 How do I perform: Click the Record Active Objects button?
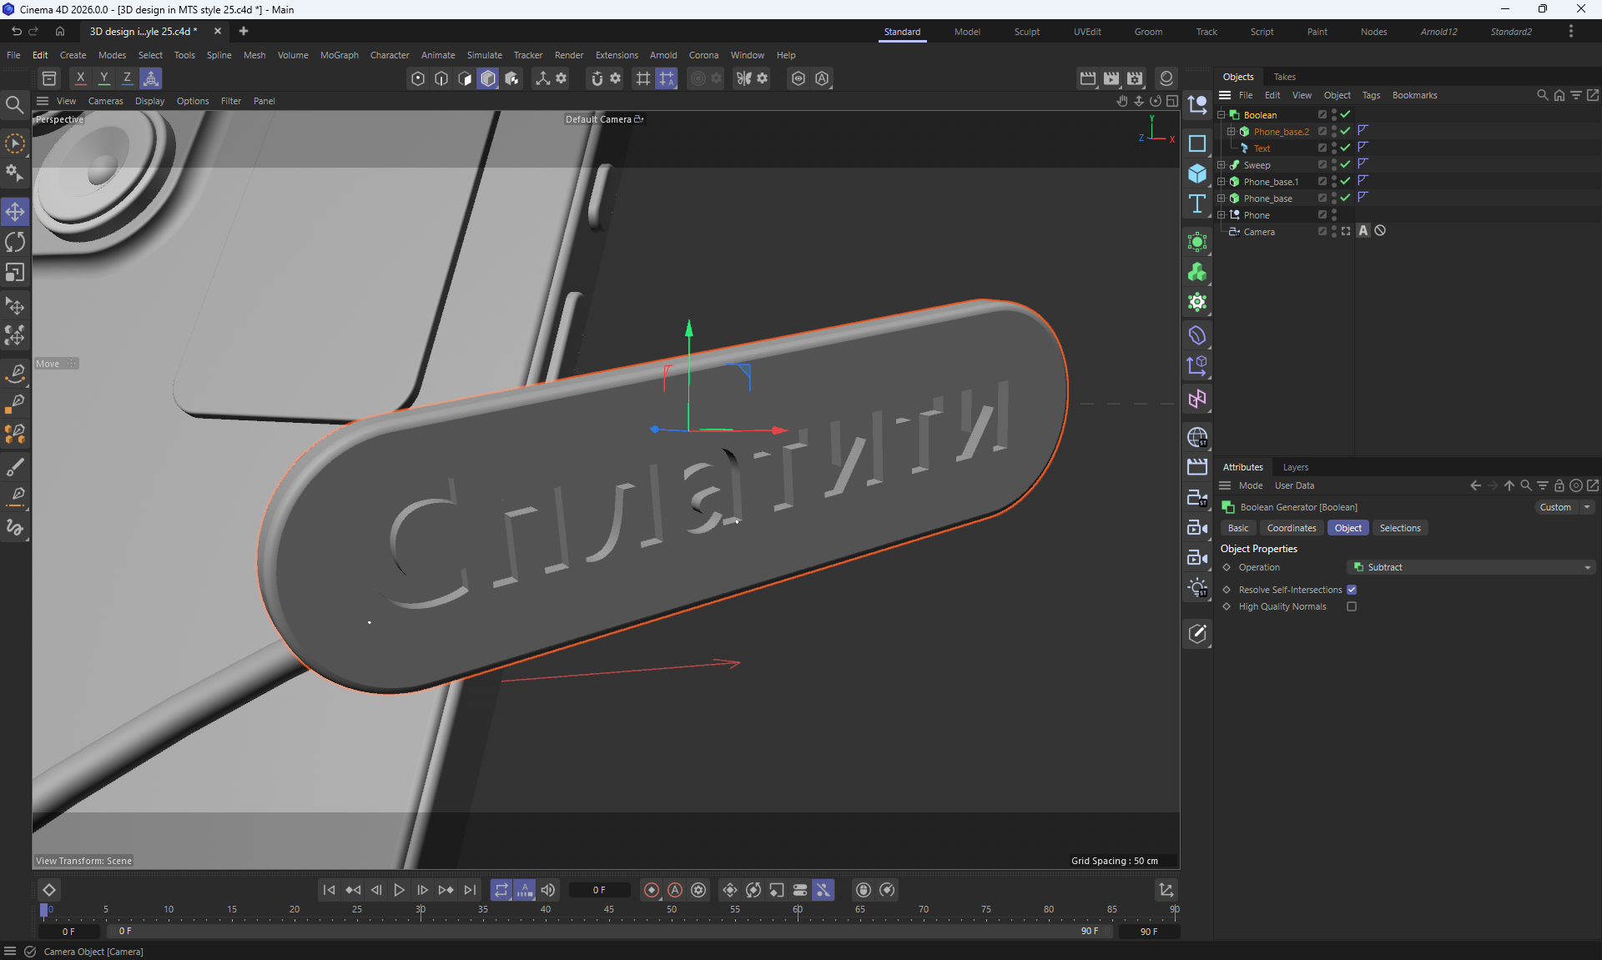[x=652, y=890]
